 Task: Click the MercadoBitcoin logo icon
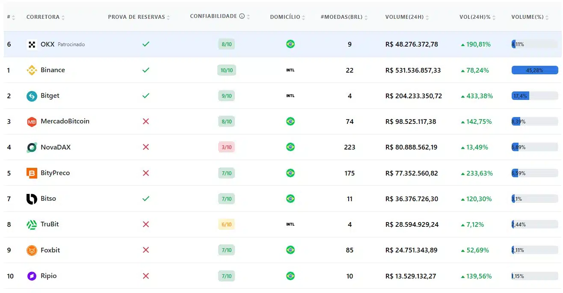[32, 122]
